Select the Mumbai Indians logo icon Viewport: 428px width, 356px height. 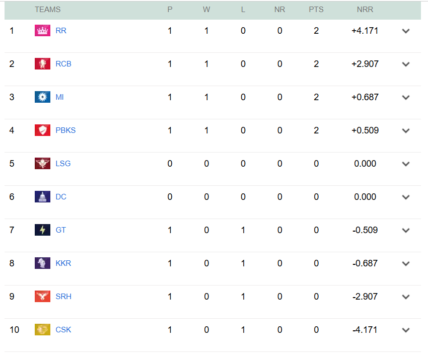click(42, 97)
